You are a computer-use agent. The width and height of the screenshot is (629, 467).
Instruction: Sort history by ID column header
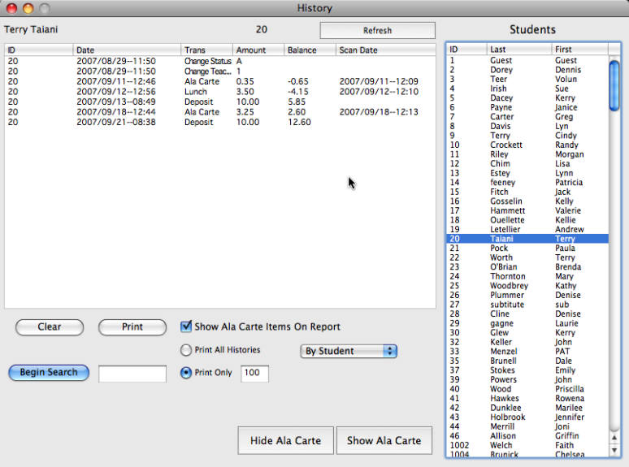tap(39, 50)
